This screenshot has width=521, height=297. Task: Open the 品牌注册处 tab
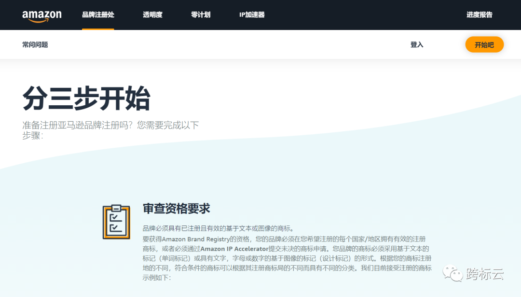coord(98,14)
